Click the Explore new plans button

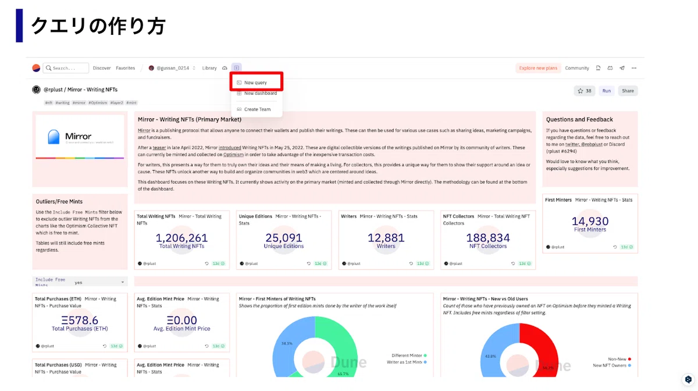tap(538, 68)
